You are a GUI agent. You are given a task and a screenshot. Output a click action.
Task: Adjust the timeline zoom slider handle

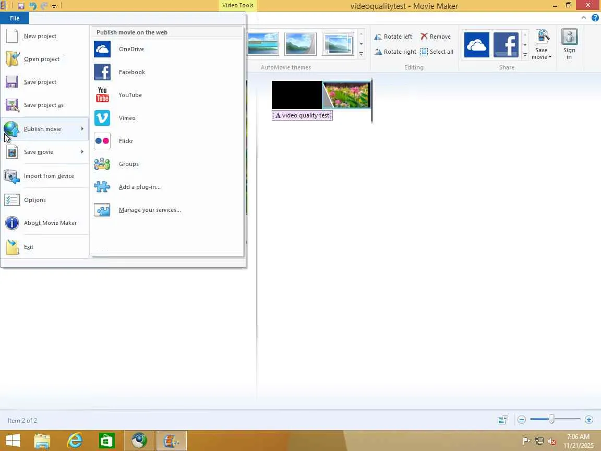pos(551,419)
